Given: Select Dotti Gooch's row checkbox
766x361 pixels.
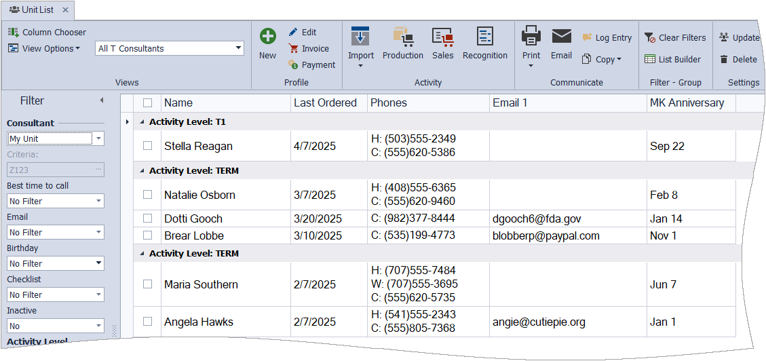Looking at the screenshot, I should [147, 218].
